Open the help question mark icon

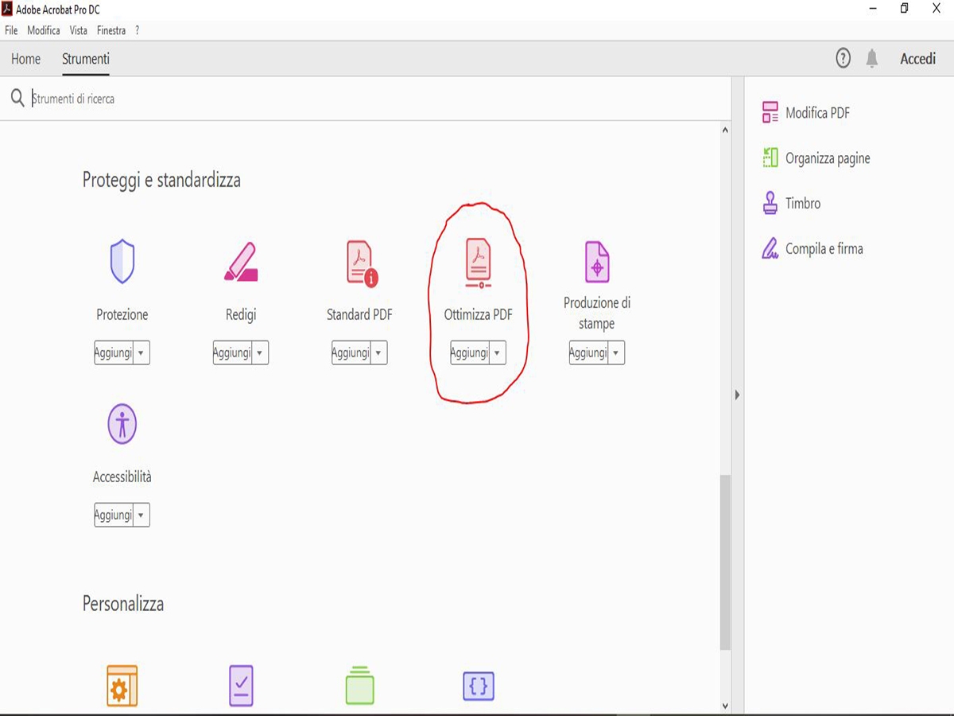tap(843, 58)
